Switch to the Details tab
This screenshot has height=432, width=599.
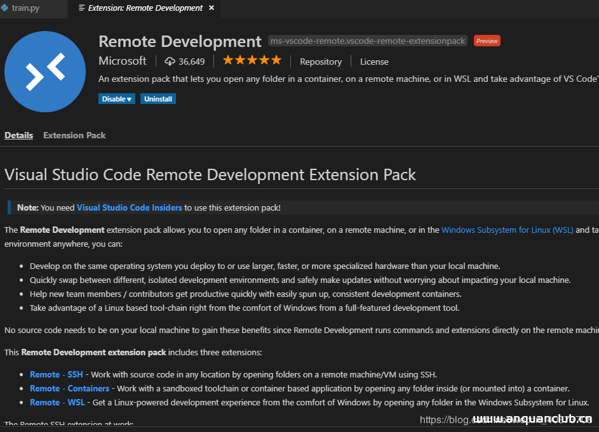(x=18, y=135)
